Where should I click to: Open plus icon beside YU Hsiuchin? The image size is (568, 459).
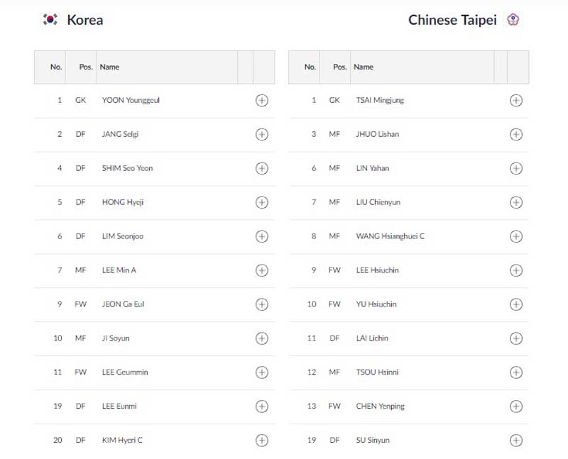coord(516,304)
